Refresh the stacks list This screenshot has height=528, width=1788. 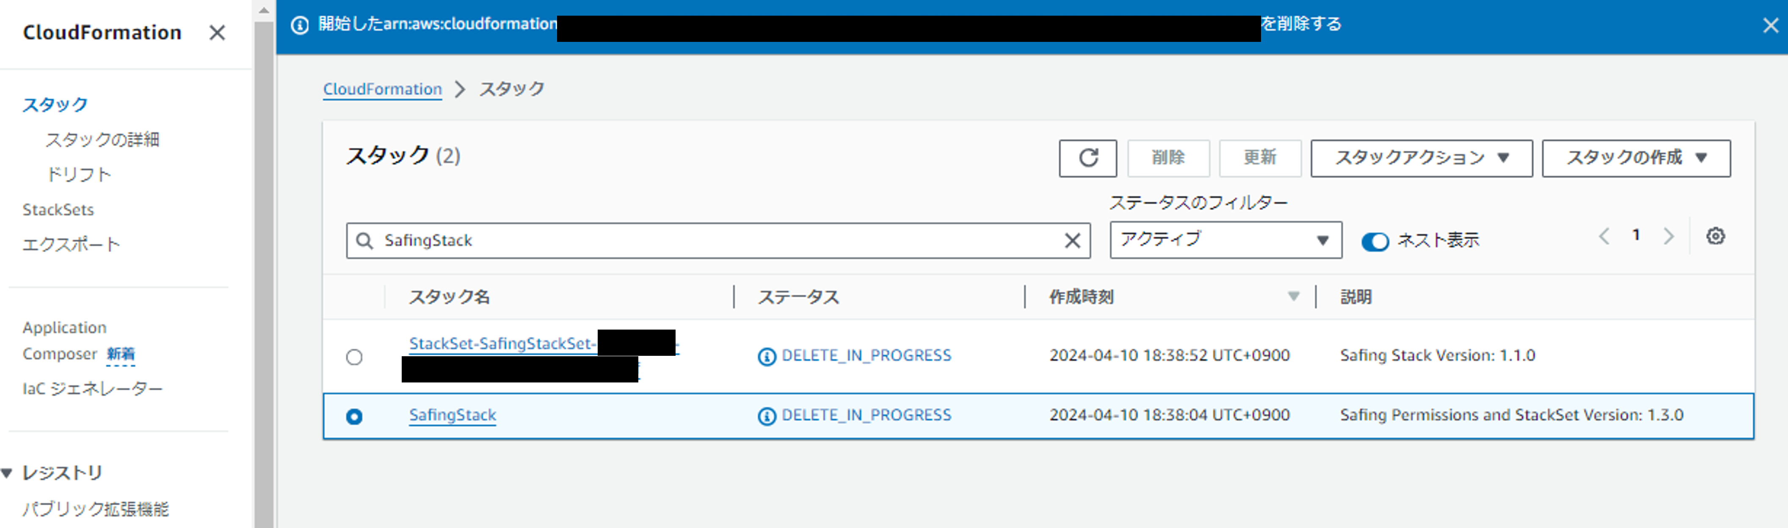pyautogui.click(x=1087, y=158)
